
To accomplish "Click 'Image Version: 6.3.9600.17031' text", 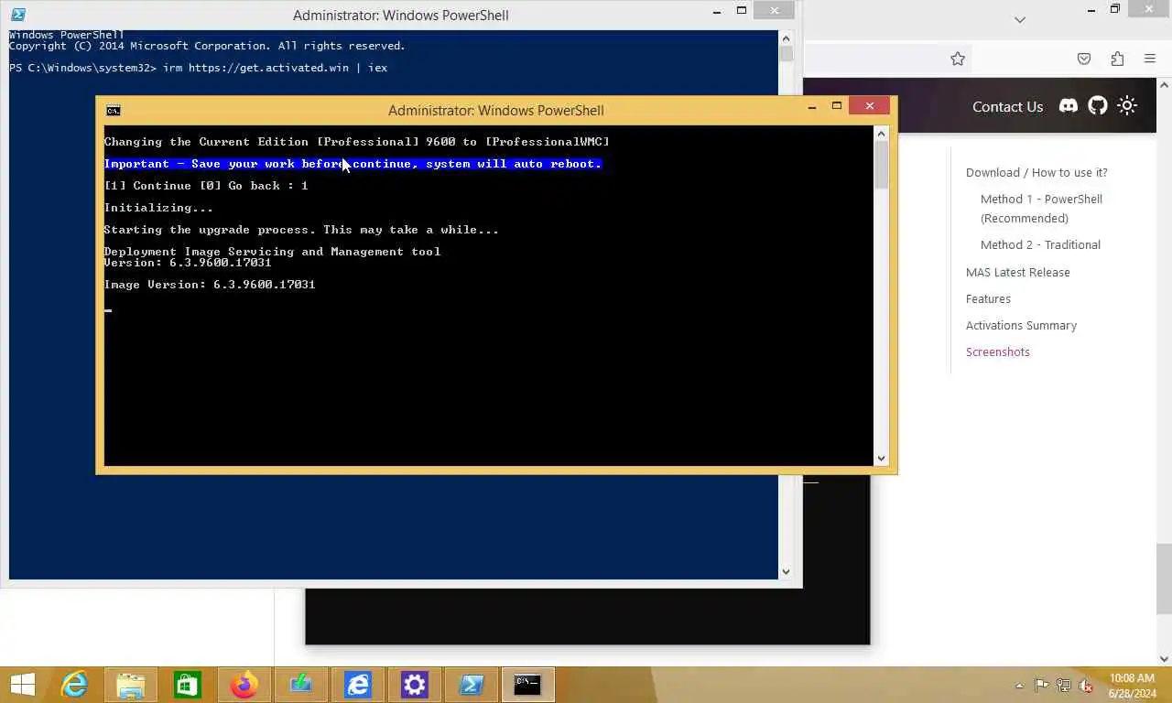I will [210, 285].
